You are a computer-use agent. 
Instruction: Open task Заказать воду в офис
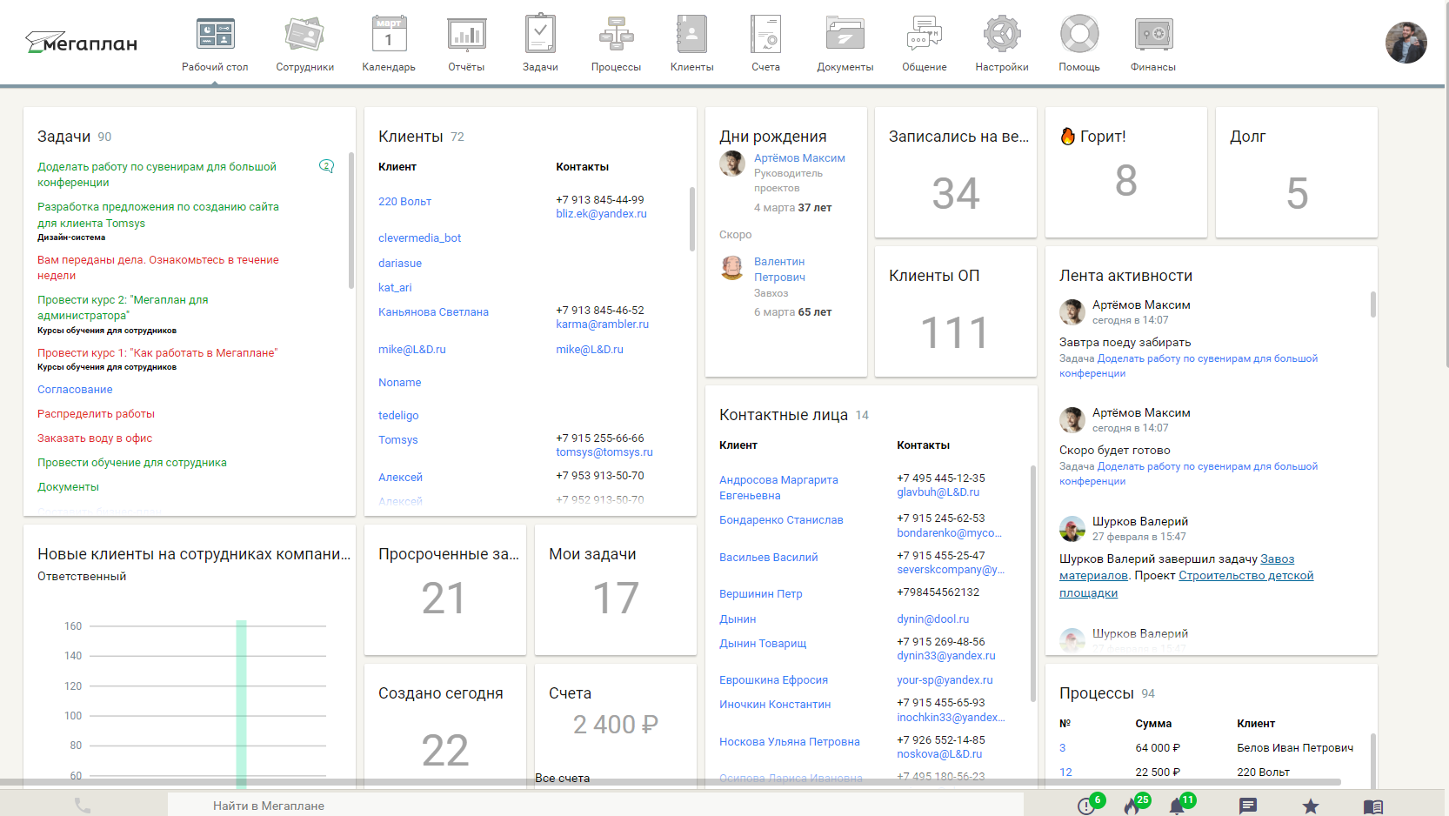[x=95, y=438]
